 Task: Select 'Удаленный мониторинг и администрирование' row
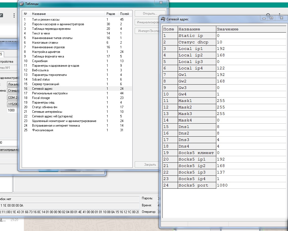click(x=77, y=121)
